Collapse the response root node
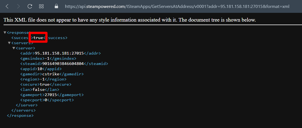302x128 pixels. [5, 33]
